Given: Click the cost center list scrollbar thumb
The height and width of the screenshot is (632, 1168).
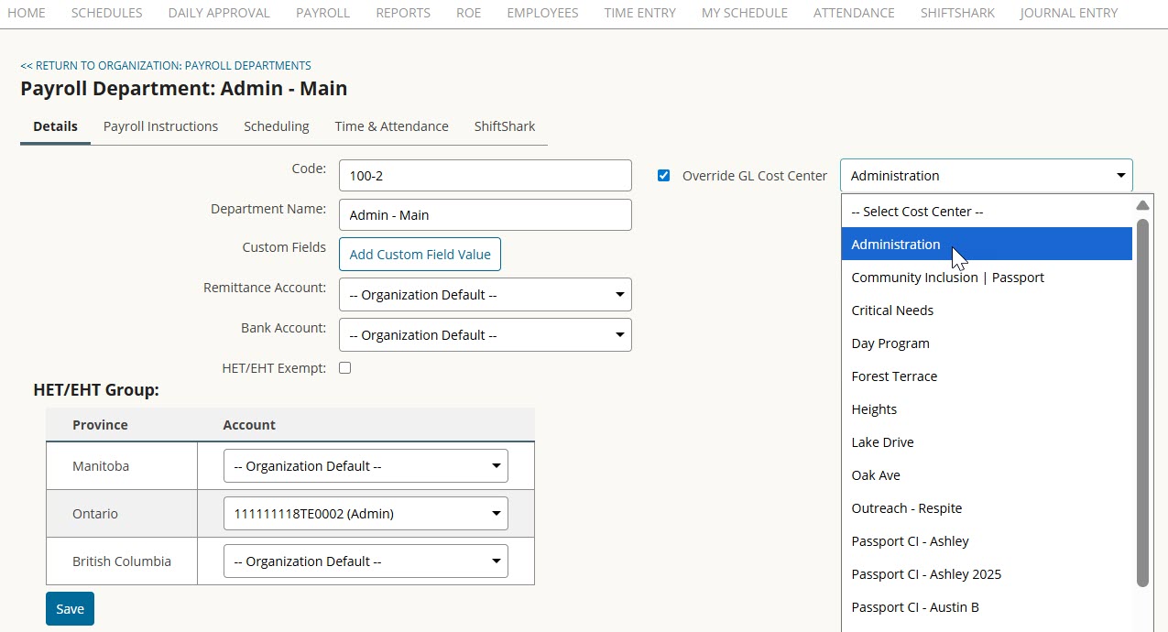Looking at the screenshot, I should pos(1142,402).
